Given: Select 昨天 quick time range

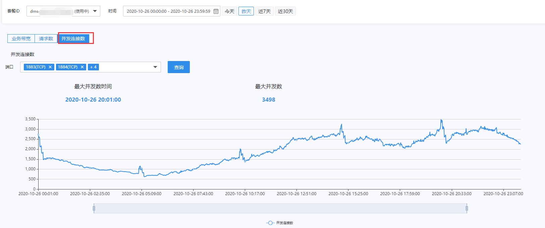Looking at the screenshot, I should pyautogui.click(x=246, y=11).
